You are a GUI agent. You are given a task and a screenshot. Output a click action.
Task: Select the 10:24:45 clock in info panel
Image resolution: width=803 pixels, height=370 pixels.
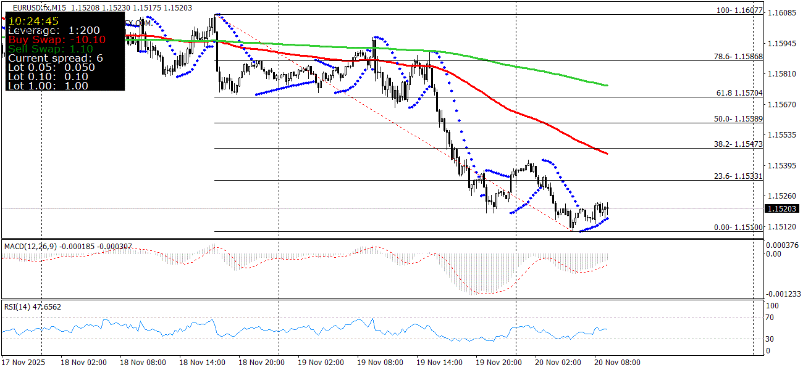click(x=33, y=21)
